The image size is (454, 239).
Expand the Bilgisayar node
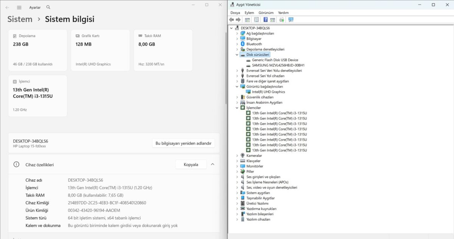click(237, 39)
